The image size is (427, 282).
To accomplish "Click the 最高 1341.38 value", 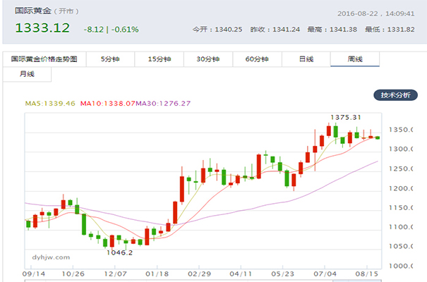I will (355, 30).
